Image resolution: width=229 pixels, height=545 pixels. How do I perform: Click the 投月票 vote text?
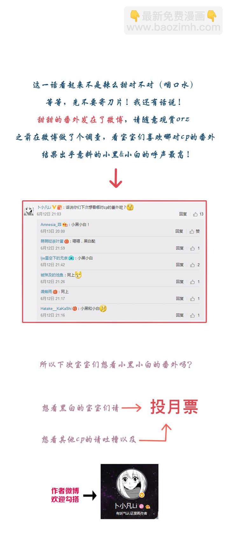tap(174, 407)
